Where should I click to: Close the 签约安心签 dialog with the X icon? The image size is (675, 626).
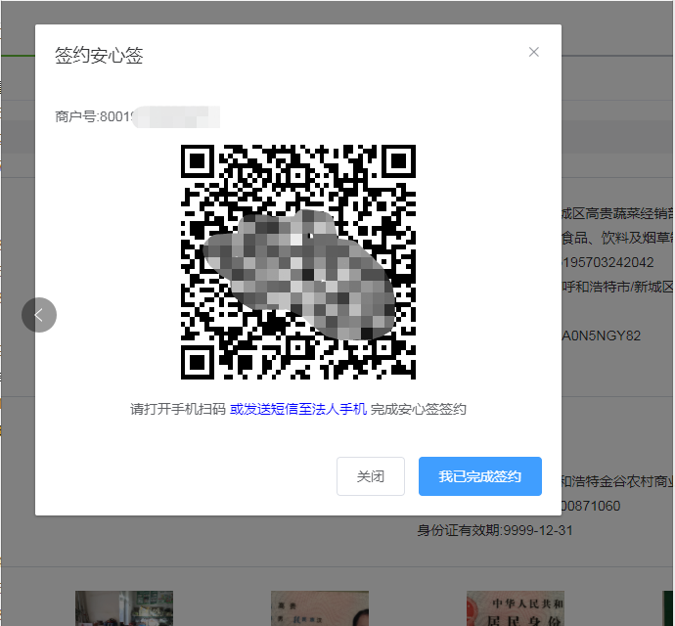click(x=534, y=52)
